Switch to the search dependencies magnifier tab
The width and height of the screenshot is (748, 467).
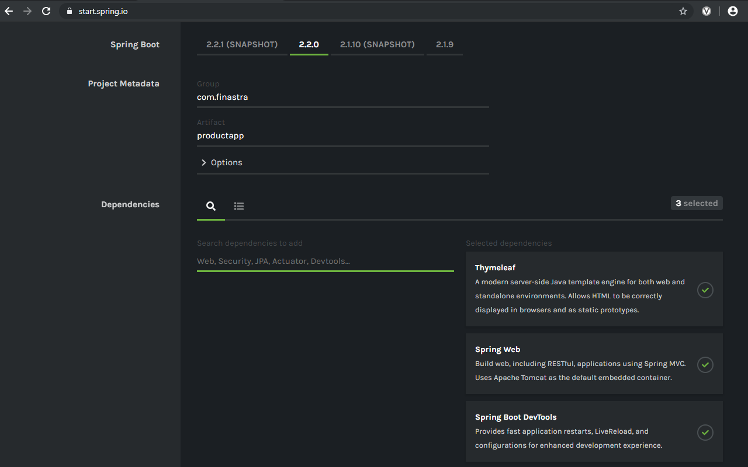pos(211,206)
